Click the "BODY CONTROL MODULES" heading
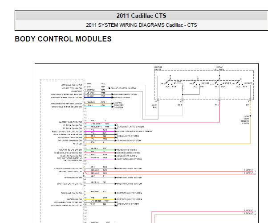This screenshot has width=268, height=223. (x=63, y=39)
